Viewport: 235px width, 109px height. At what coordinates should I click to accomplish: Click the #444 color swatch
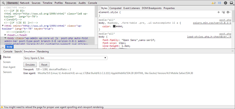pos(114,26)
